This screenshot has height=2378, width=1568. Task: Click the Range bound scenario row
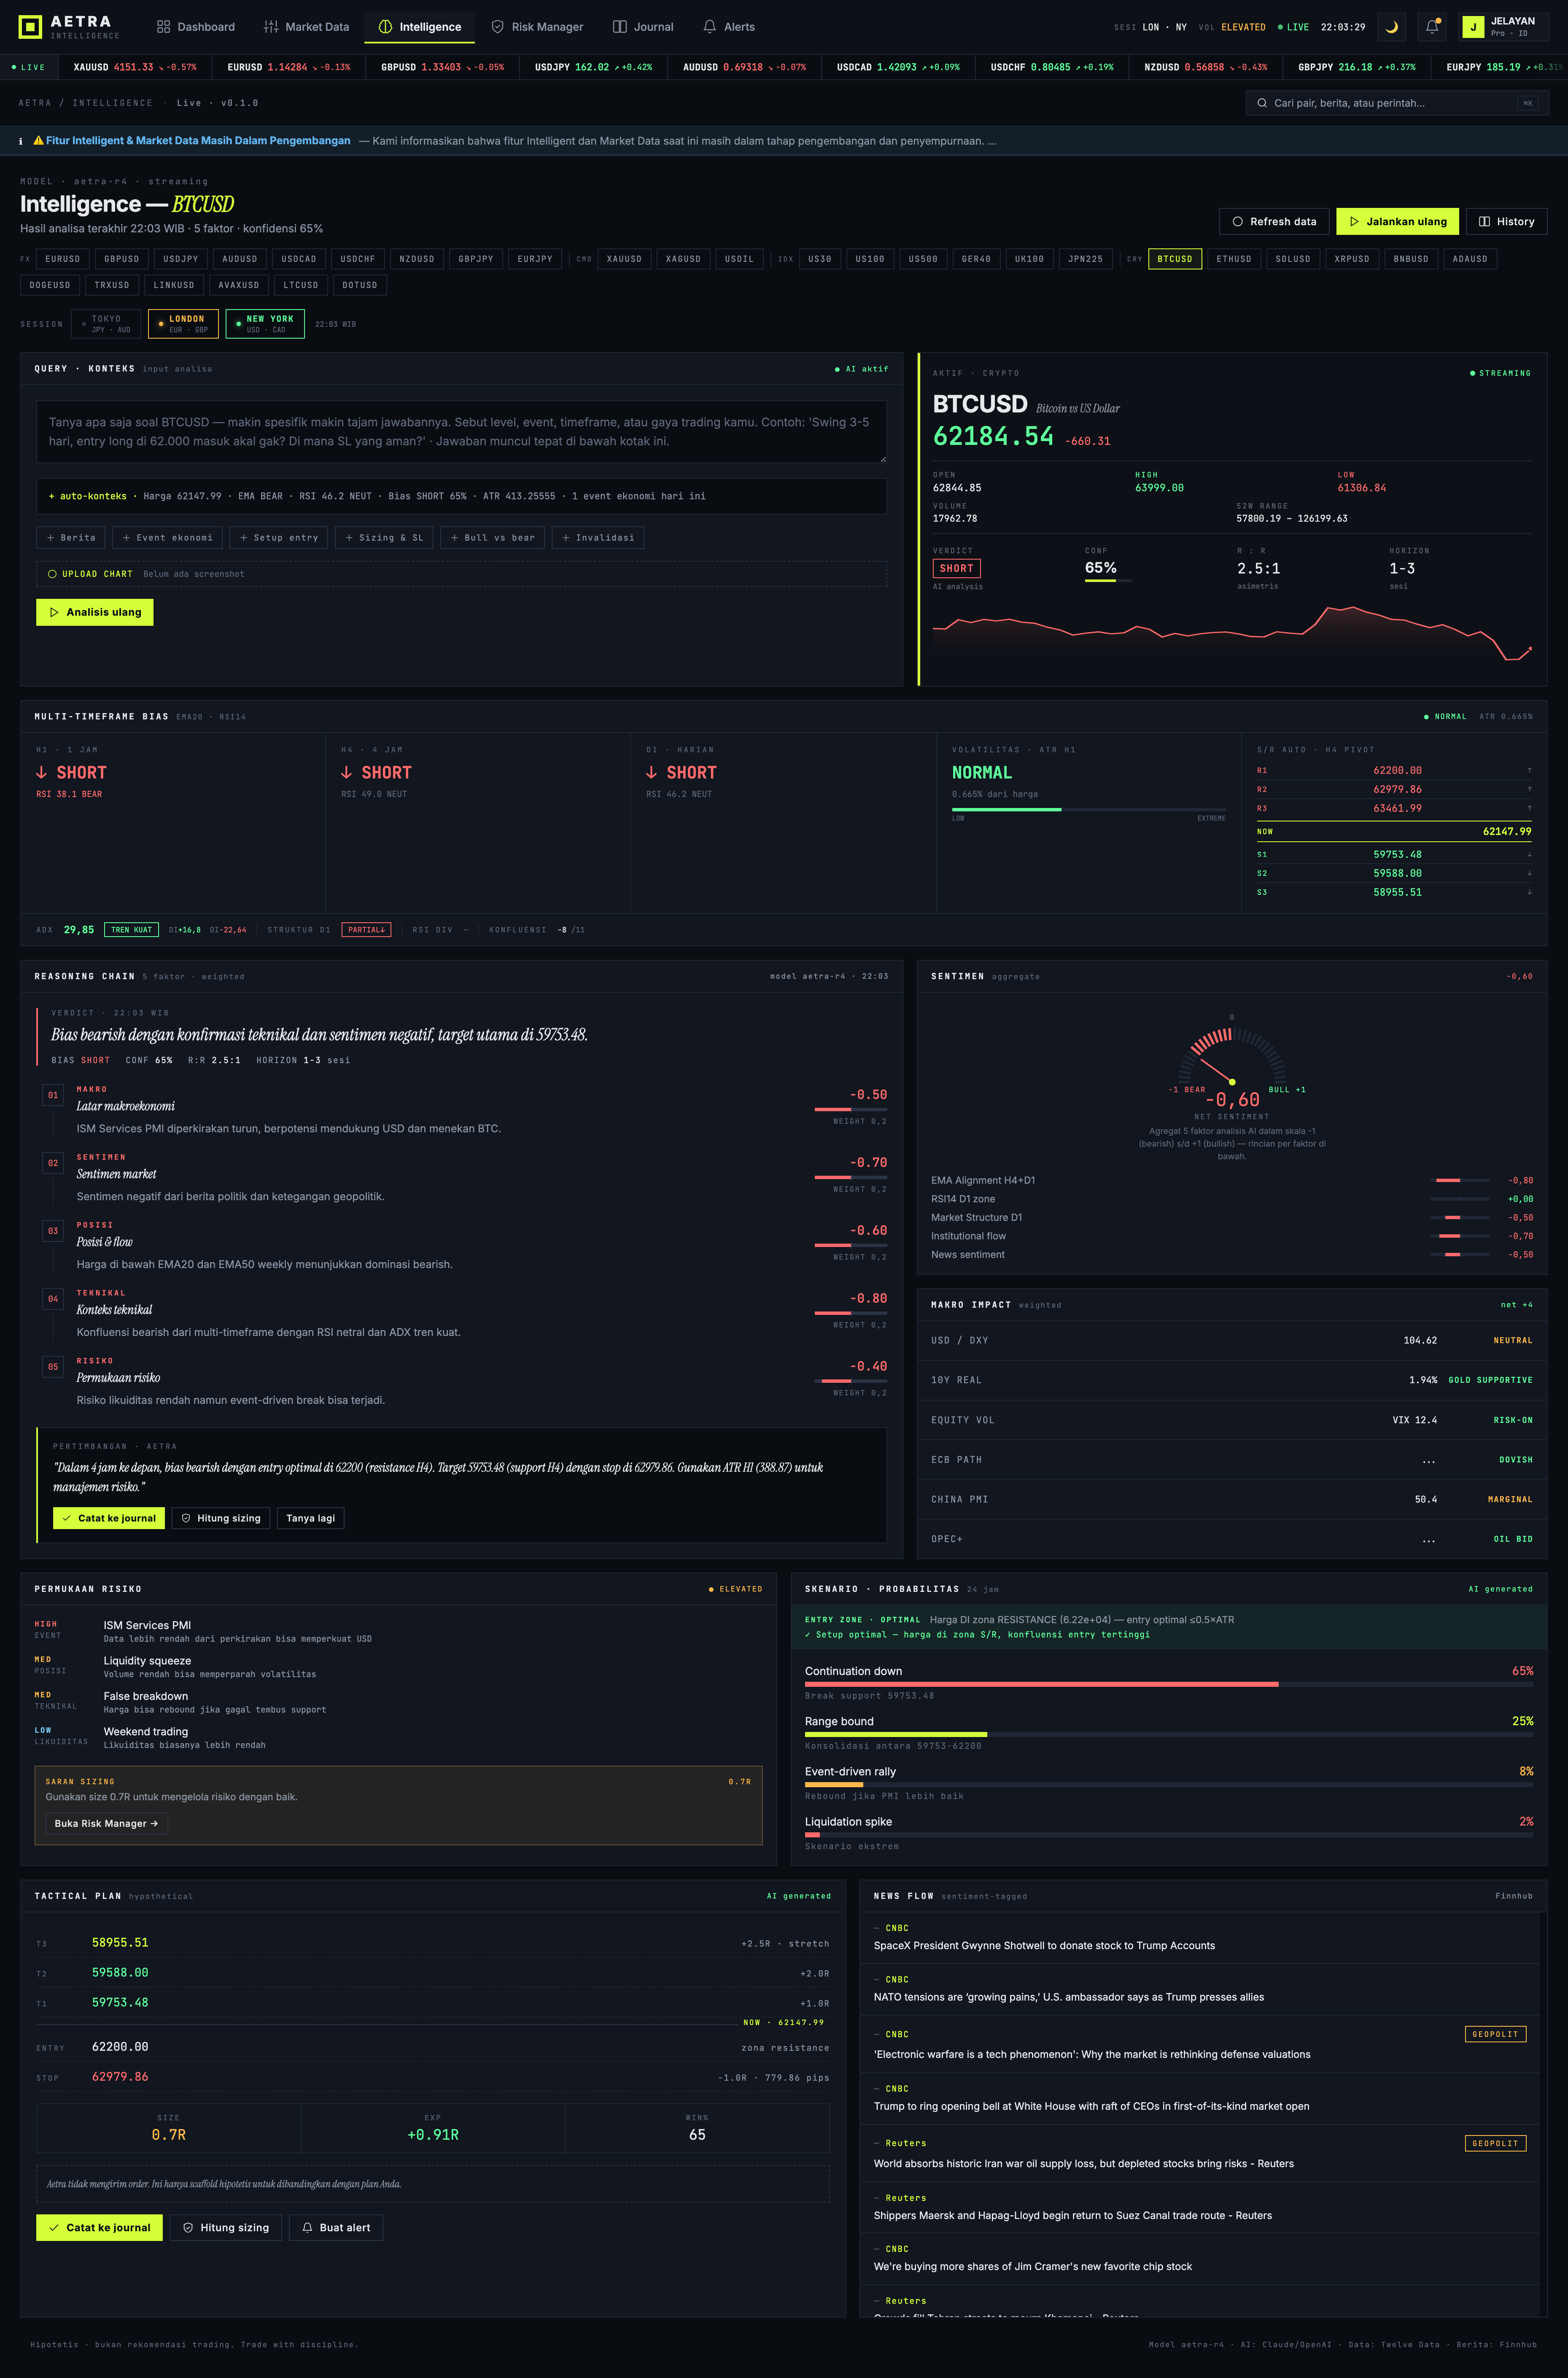tap(1168, 1732)
